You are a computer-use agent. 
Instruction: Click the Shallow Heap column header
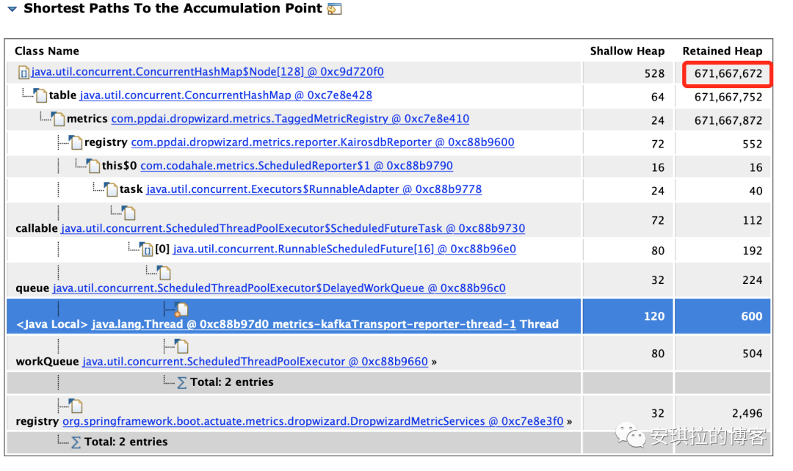(x=627, y=51)
